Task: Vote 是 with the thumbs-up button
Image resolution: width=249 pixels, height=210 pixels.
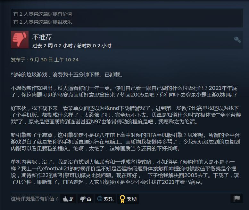Action: click(x=68, y=199)
